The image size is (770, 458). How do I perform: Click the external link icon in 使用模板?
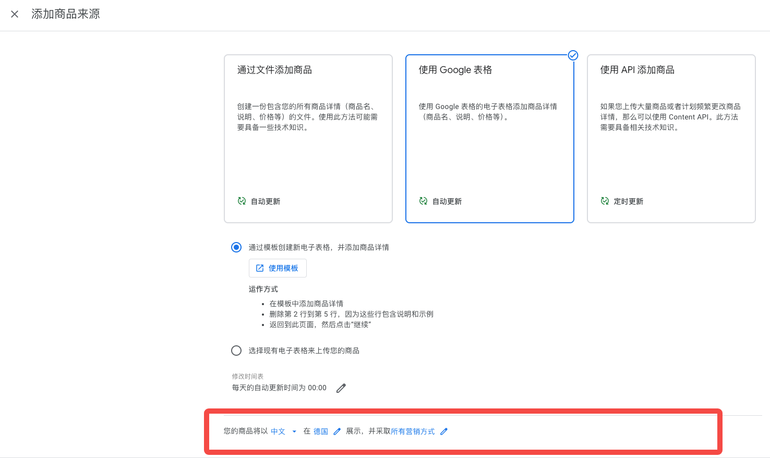[260, 268]
